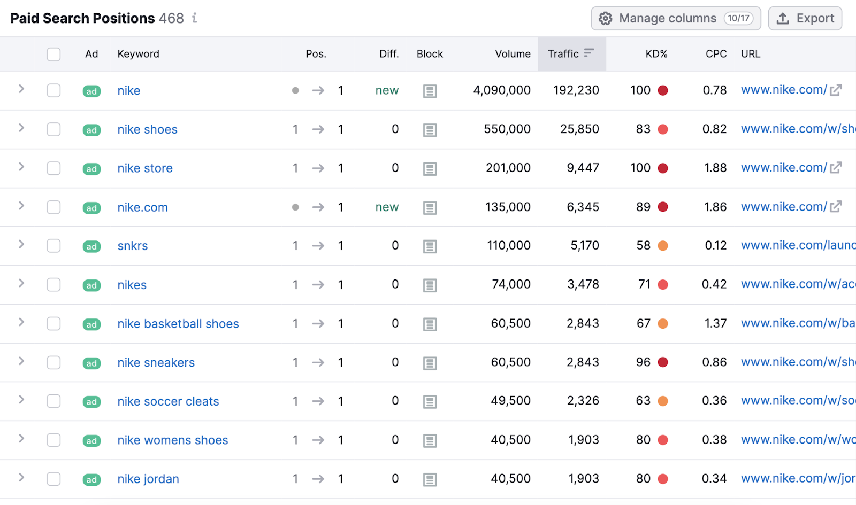The height and width of the screenshot is (505, 856).
Task: Sort the table by Volume column
Action: click(512, 53)
